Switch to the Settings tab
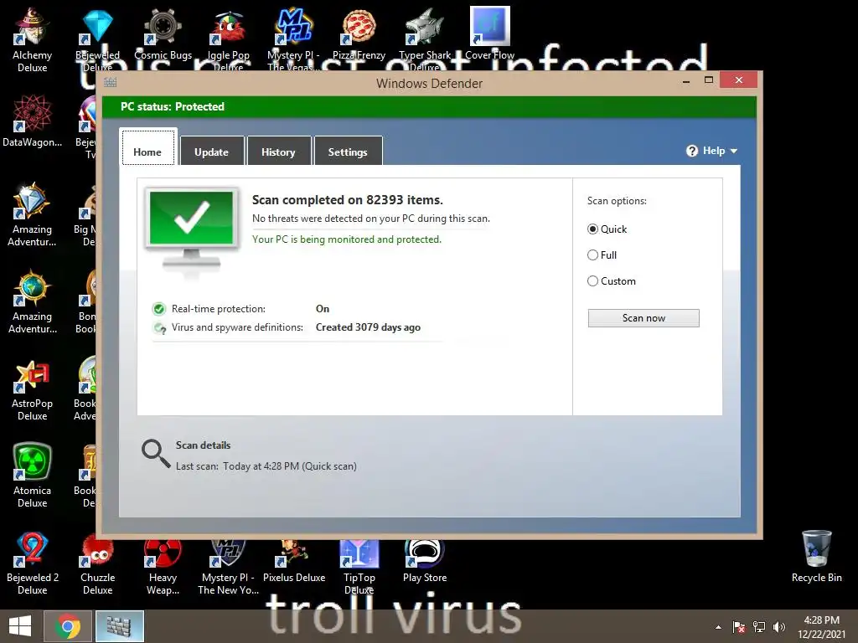This screenshot has height=643, width=858. point(348,151)
